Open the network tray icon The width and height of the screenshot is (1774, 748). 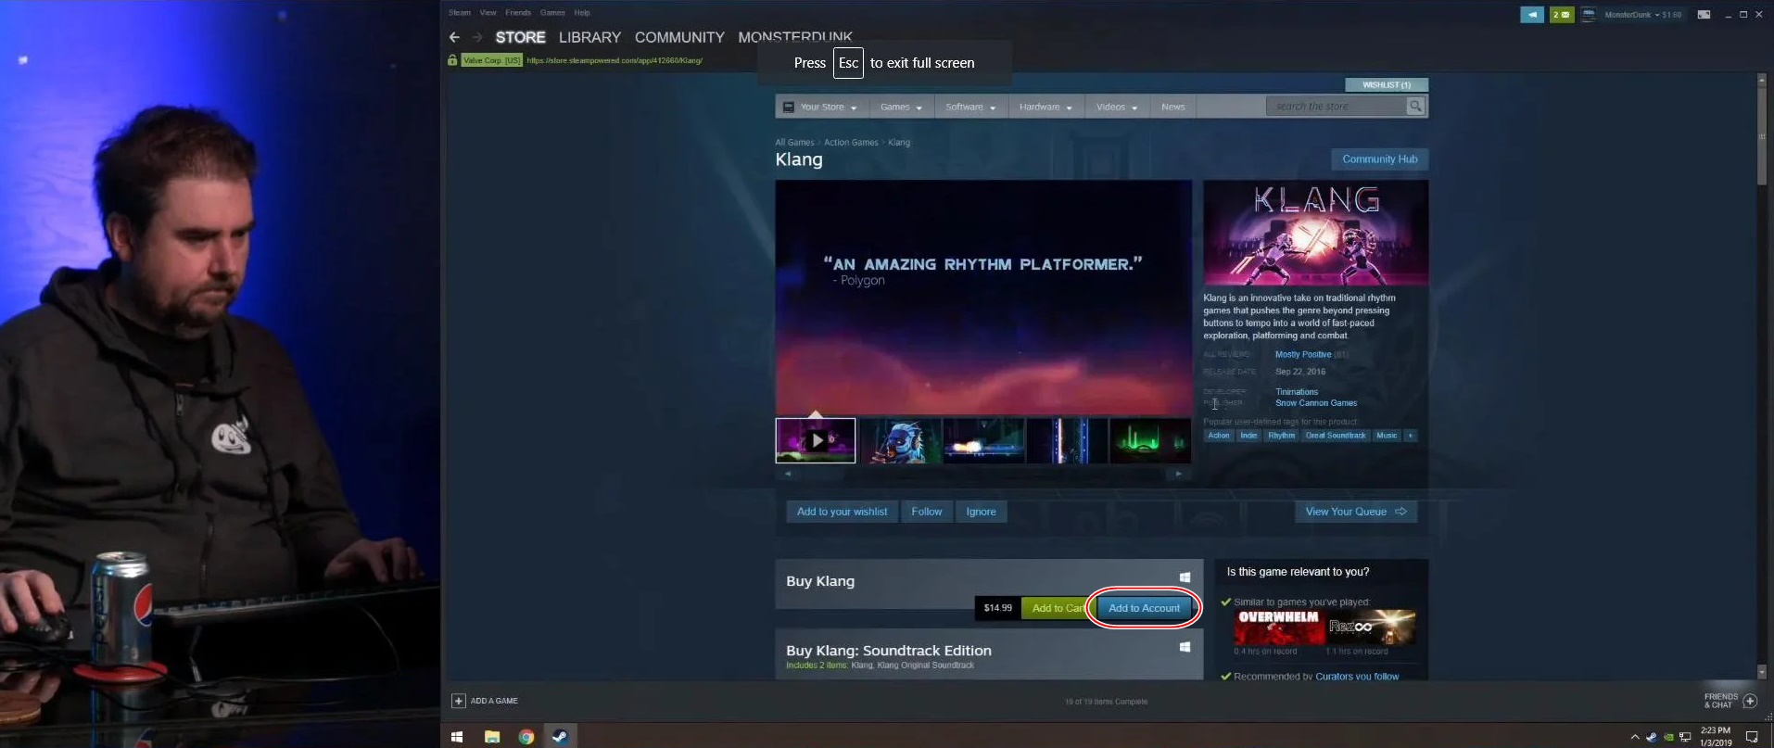(1685, 738)
